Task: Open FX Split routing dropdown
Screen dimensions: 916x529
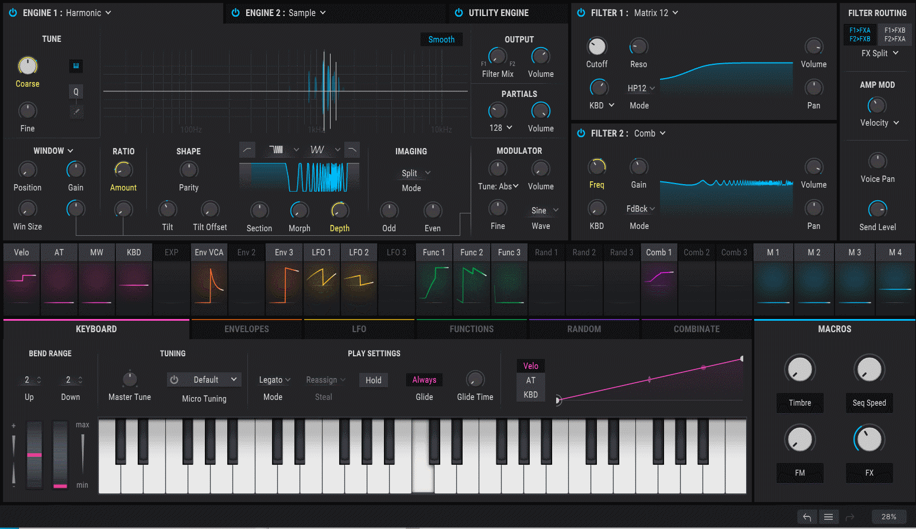Action: tap(880, 53)
